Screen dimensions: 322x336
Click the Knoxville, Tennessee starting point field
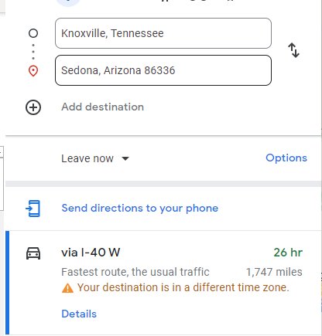point(163,33)
